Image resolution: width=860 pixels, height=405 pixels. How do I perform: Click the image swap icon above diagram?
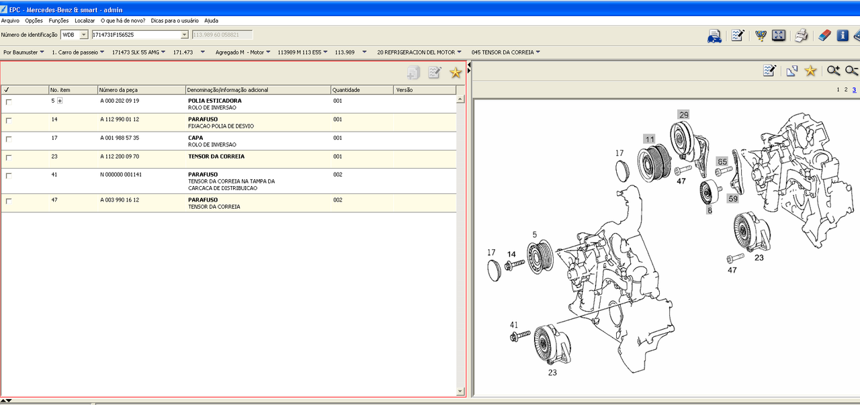(x=791, y=71)
